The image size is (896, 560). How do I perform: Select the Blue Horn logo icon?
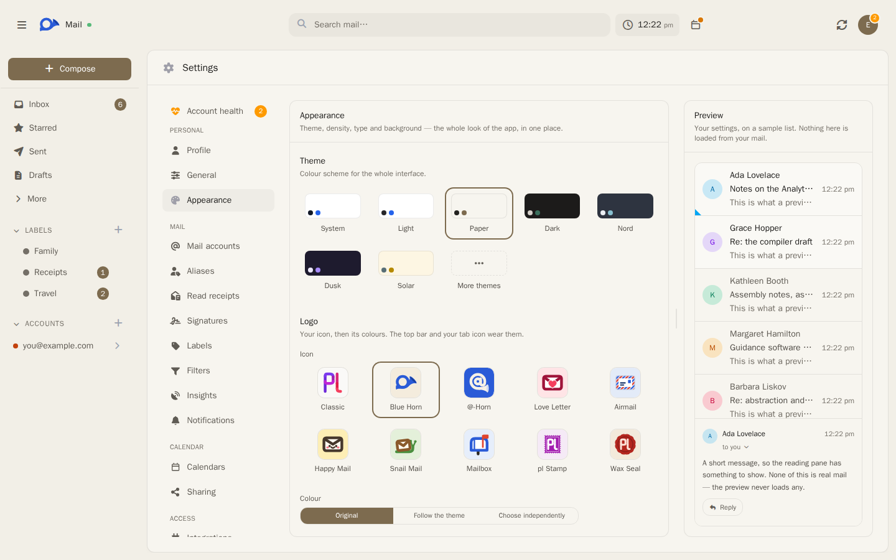[406, 390]
